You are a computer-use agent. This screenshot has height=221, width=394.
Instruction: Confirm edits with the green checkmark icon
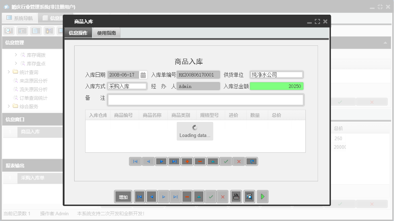226,161
